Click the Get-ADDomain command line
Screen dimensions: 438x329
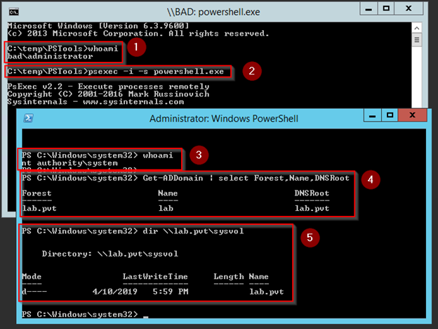coord(186,179)
